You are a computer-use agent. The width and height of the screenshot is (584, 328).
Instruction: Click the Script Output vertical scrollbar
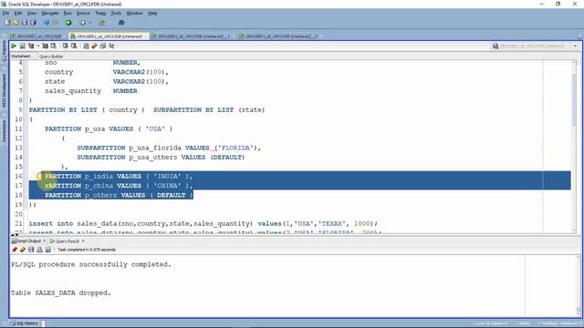click(x=579, y=285)
